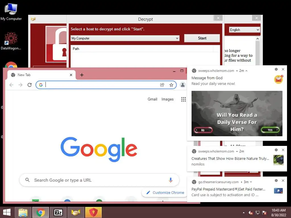This screenshot has height=218, width=291.
Task: Open File Explorer from taskbar
Action: pos(23,212)
